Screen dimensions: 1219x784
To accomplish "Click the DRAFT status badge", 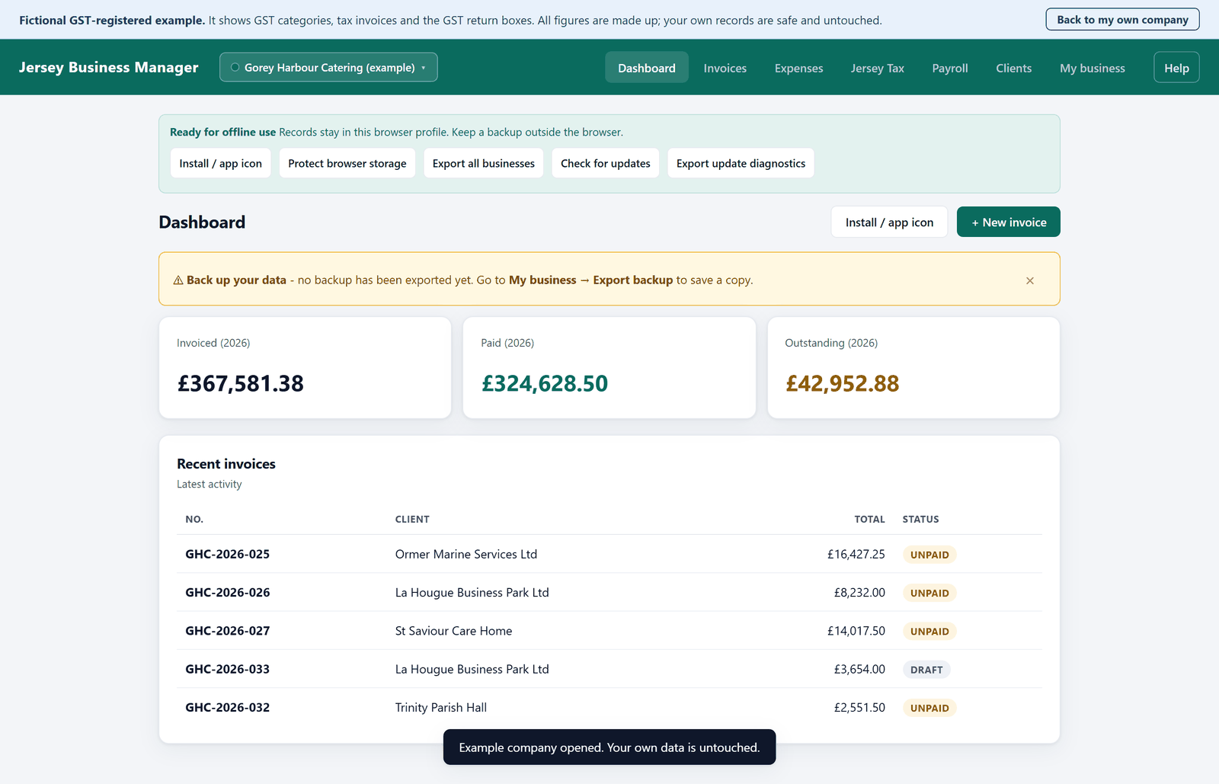I will click(926, 670).
